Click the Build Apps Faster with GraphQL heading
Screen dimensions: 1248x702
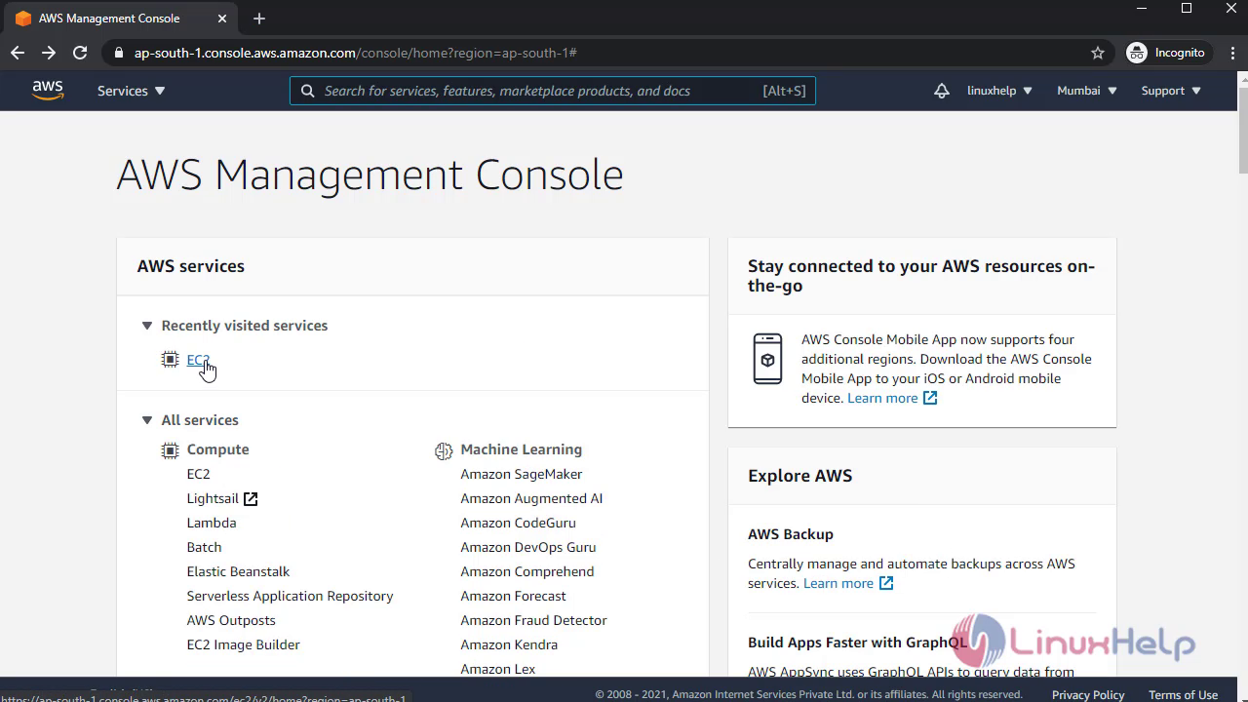(858, 642)
